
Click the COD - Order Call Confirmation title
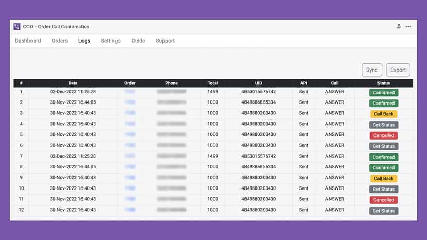point(56,27)
